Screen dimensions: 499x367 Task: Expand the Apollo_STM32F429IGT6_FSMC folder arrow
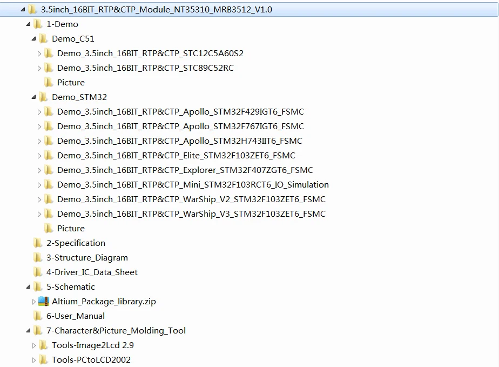point(39,112)
